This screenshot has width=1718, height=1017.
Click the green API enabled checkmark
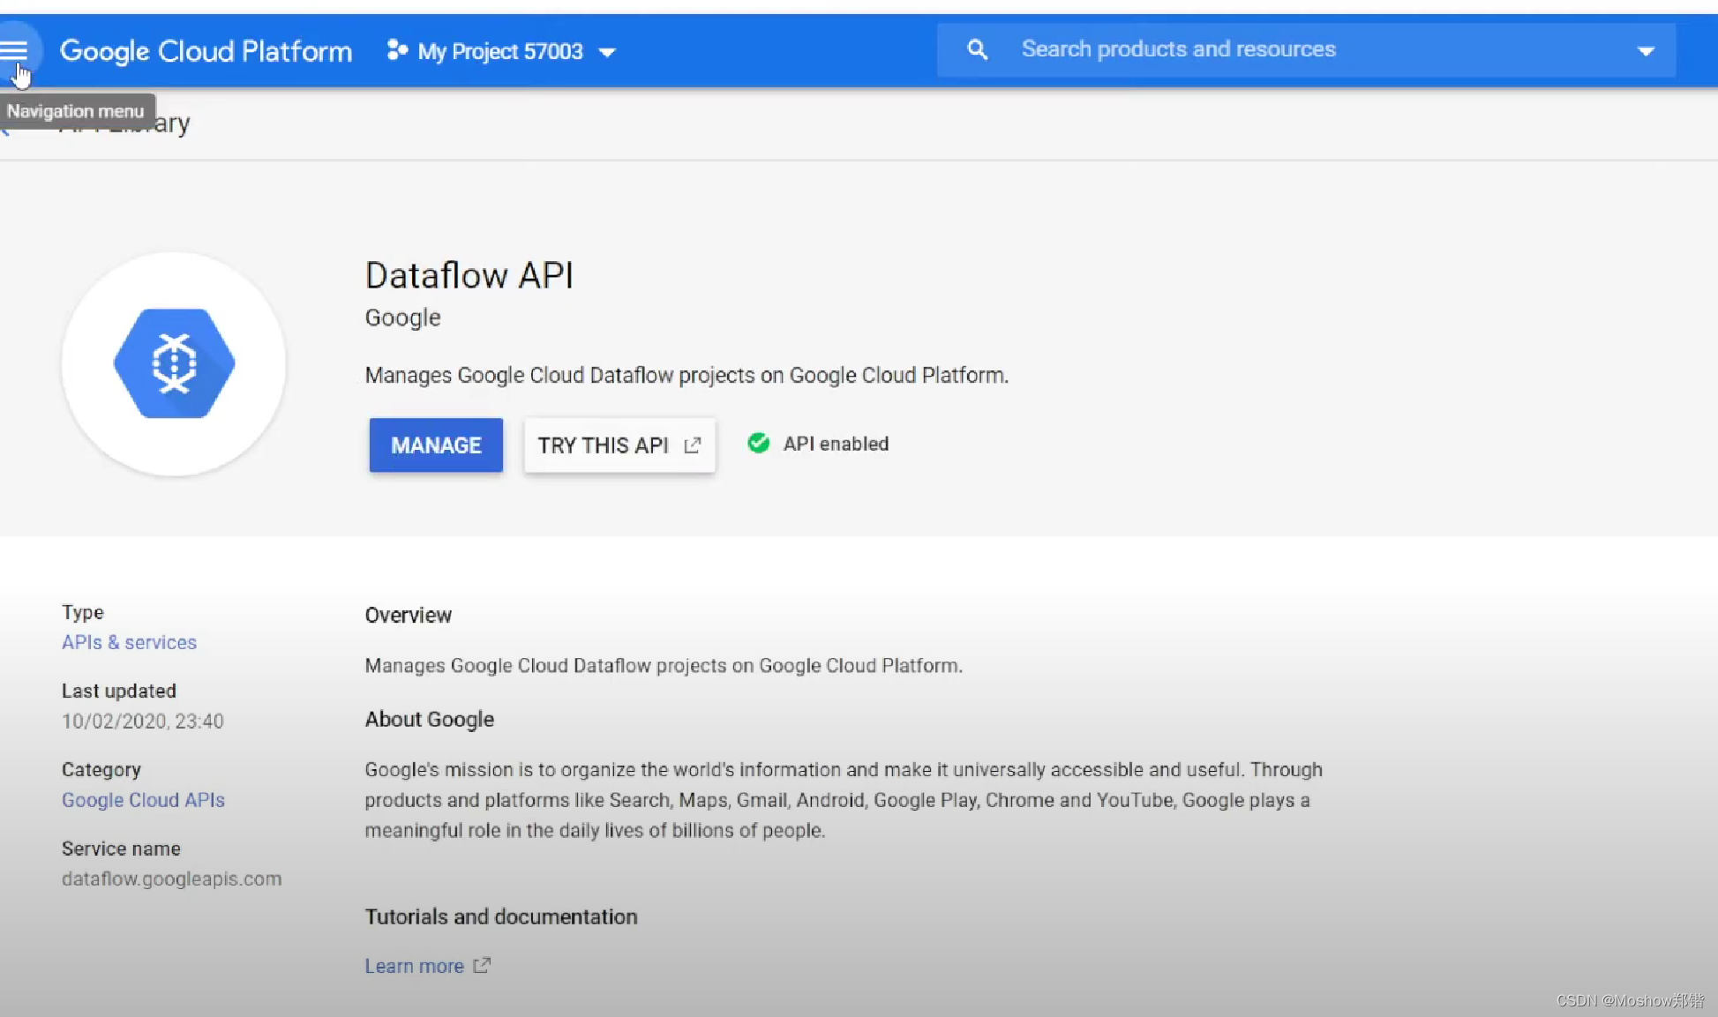(758, 443)
